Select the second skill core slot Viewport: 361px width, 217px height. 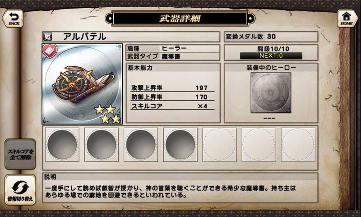pyautogui.click(x=102, y=144)
